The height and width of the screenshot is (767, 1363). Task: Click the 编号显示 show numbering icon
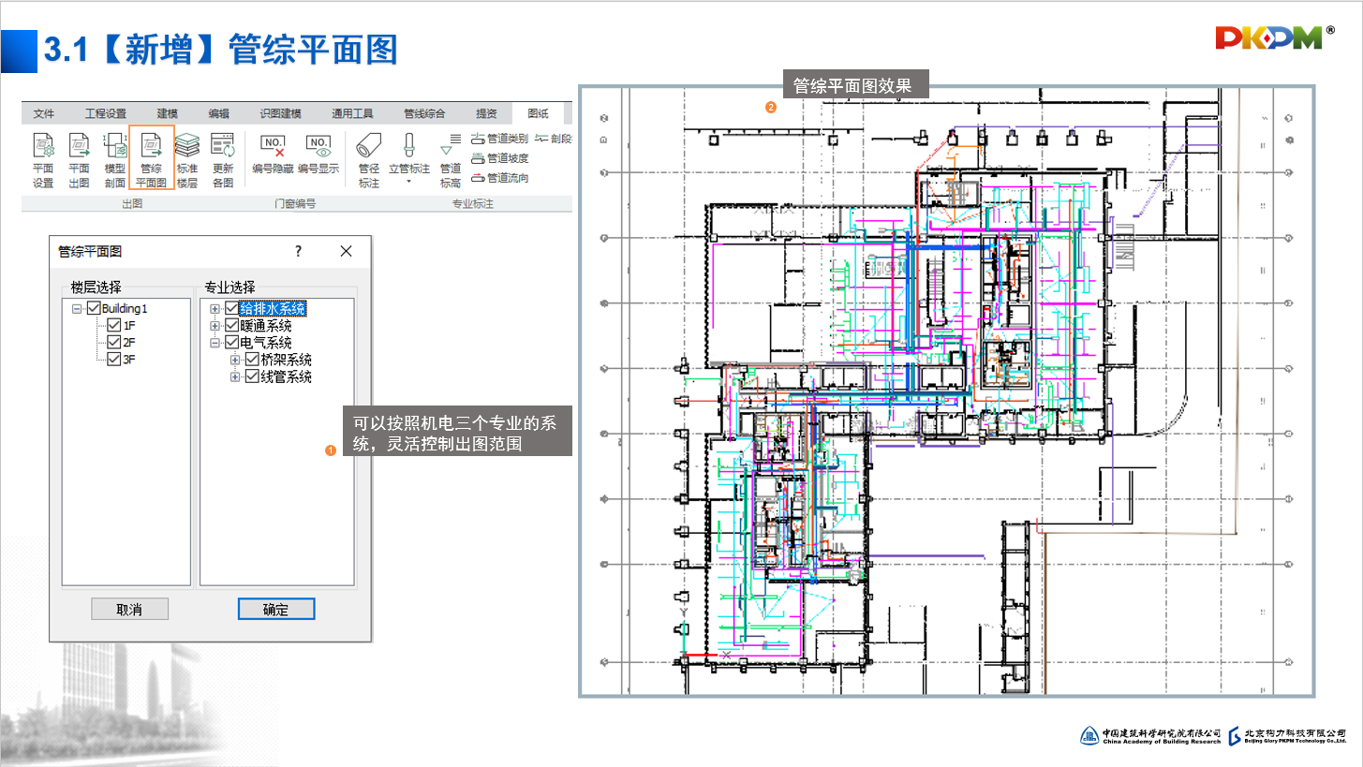(319, 154)
